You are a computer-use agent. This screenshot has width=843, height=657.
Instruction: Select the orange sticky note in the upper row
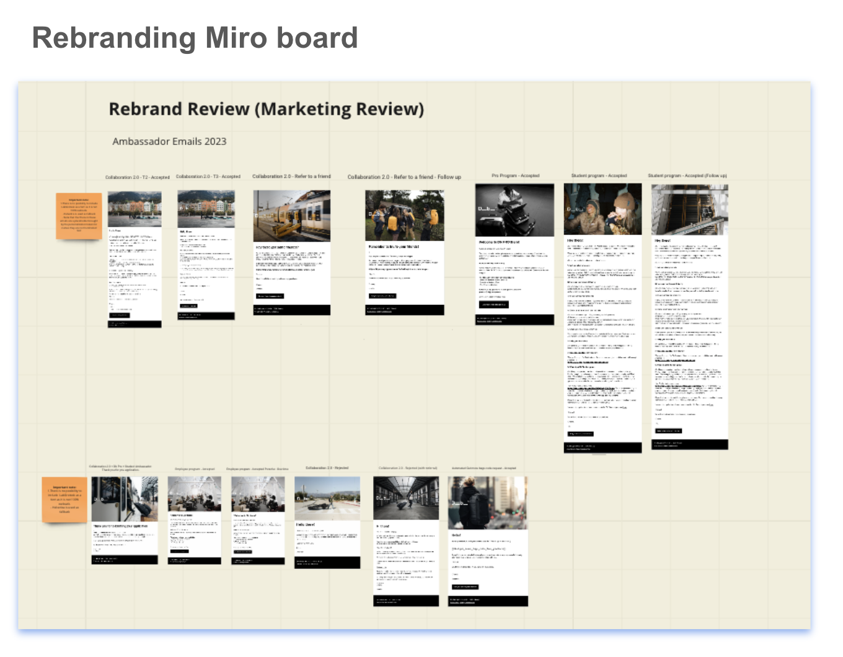tap(79, 216)
